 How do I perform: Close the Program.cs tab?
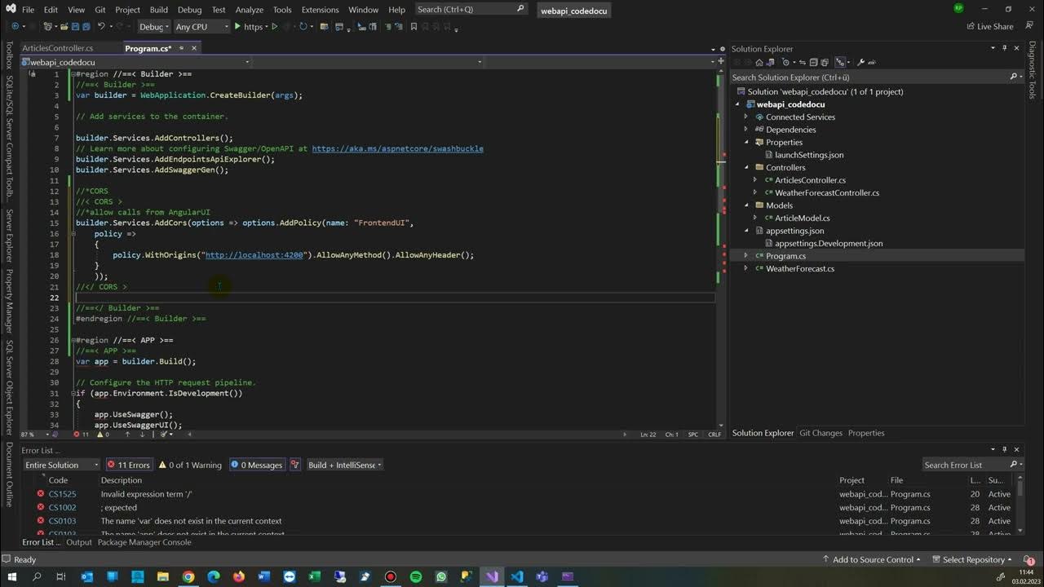tap(193, 48)
